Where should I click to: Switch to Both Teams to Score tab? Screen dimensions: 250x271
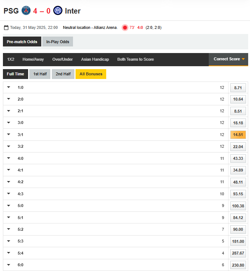click(x=135, y=59)
